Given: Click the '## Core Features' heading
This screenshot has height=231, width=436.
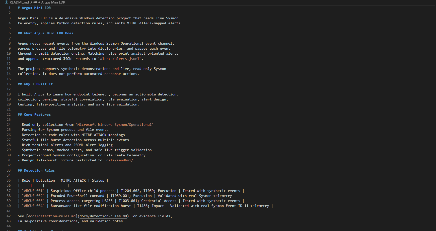Looking at the screenshot, I should tap(34, 114).
